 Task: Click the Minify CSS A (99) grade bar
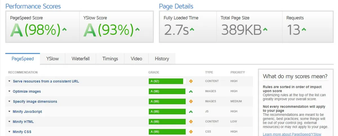[167, 132]
